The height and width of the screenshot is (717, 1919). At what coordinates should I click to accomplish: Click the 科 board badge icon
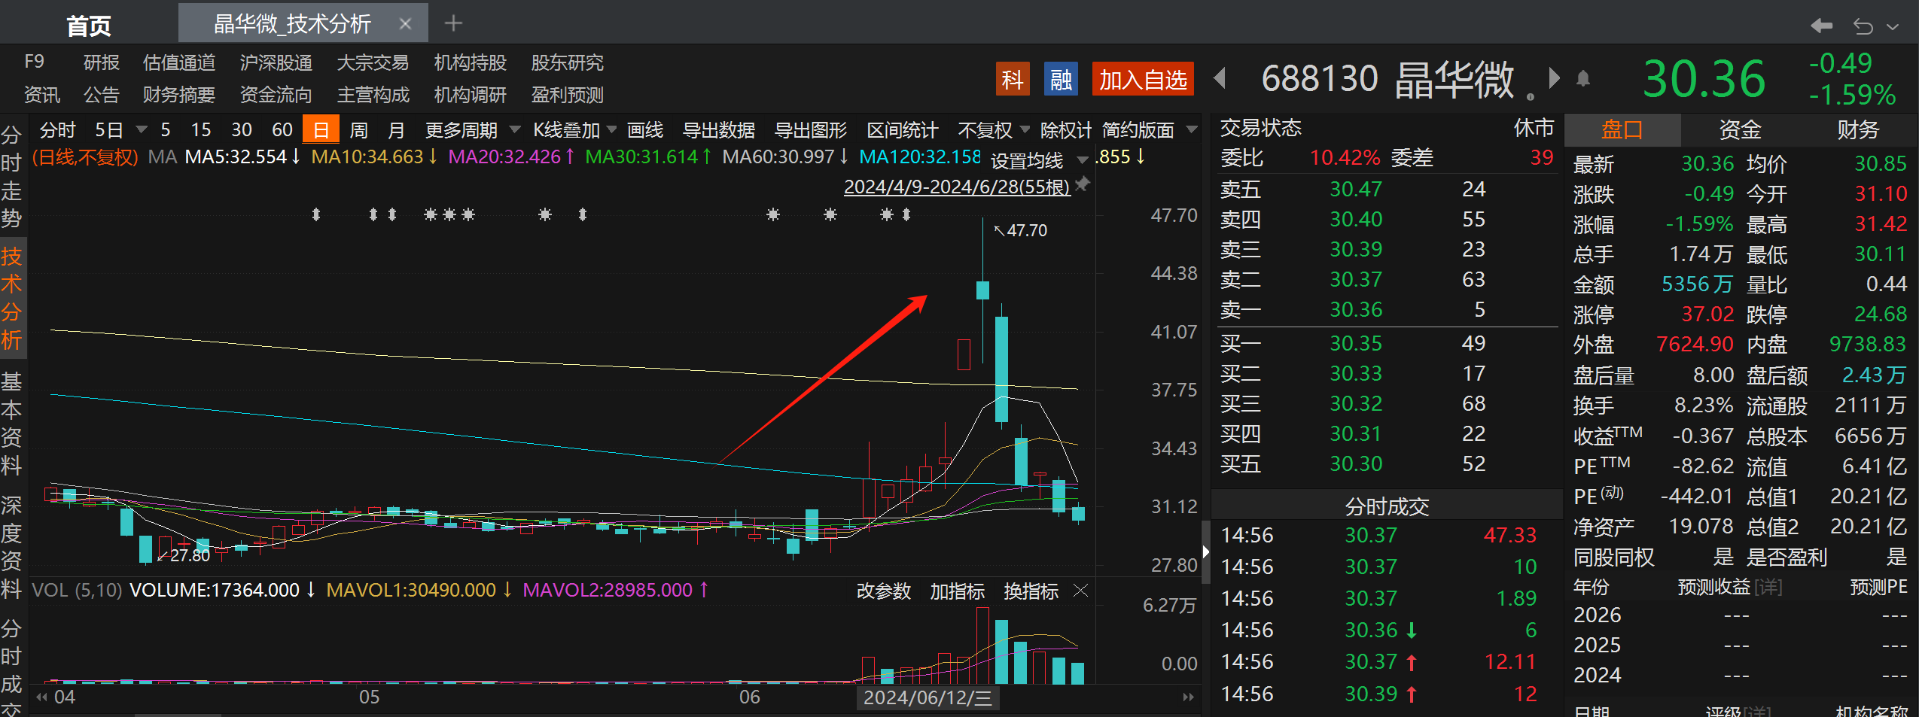click(x=1012, y=79)
